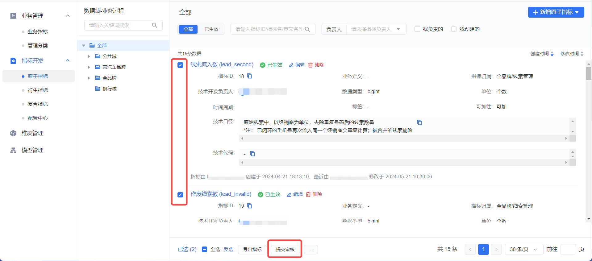Screen dimensions: 592x261
Task: Click the 某汽车品牌 folder icon
Action: click(98, 67)
